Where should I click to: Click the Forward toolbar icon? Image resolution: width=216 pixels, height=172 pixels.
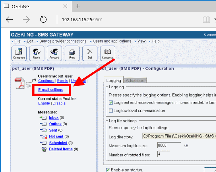pyautogui.click(x=54, y=53)
